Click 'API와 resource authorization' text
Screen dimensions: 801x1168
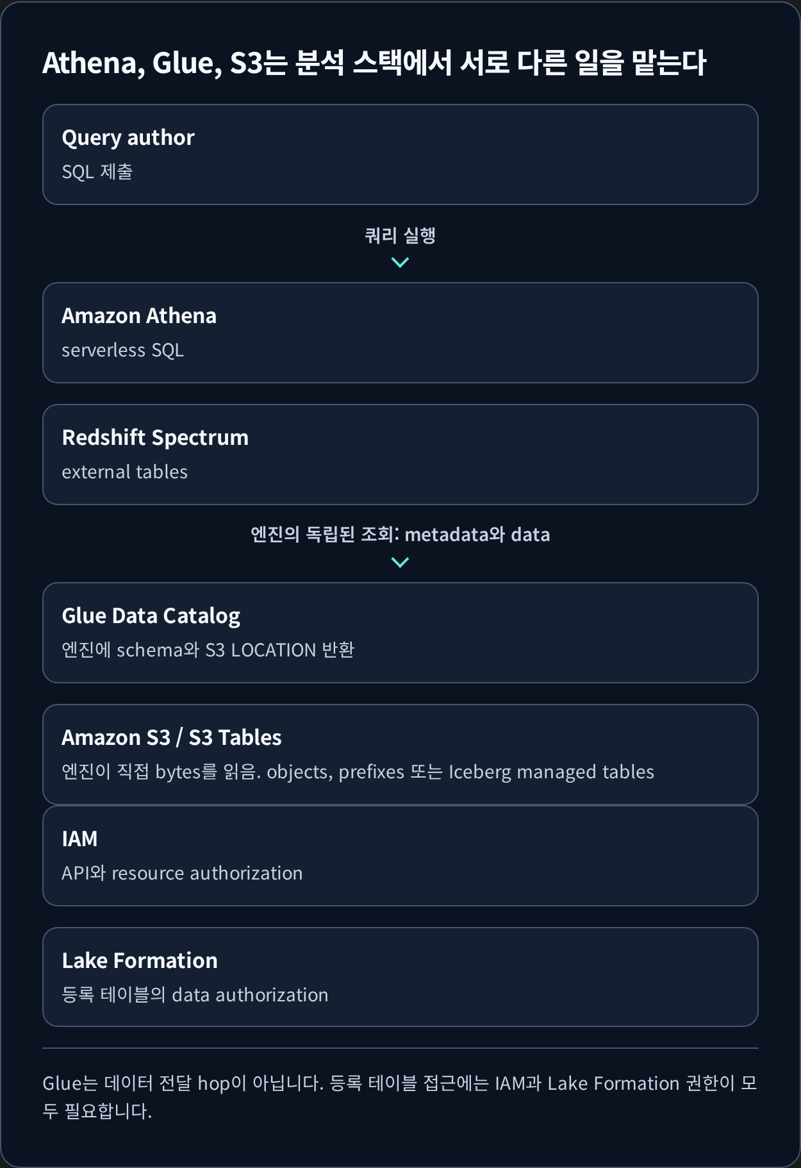click(182, 873)
